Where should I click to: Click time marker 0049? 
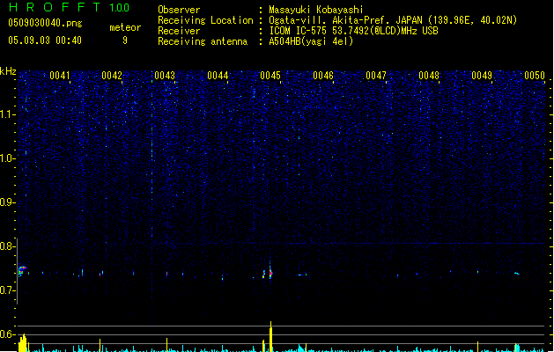point(482,76)
